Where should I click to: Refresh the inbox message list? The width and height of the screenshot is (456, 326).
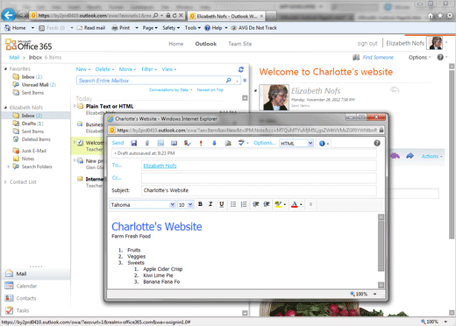[x=241, y=69]
